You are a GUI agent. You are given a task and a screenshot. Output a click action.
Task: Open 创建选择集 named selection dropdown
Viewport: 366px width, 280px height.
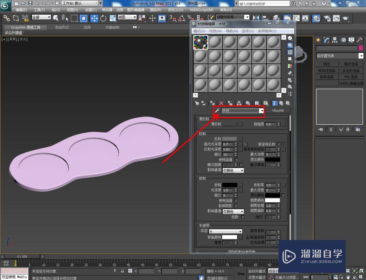pos(233,17)
